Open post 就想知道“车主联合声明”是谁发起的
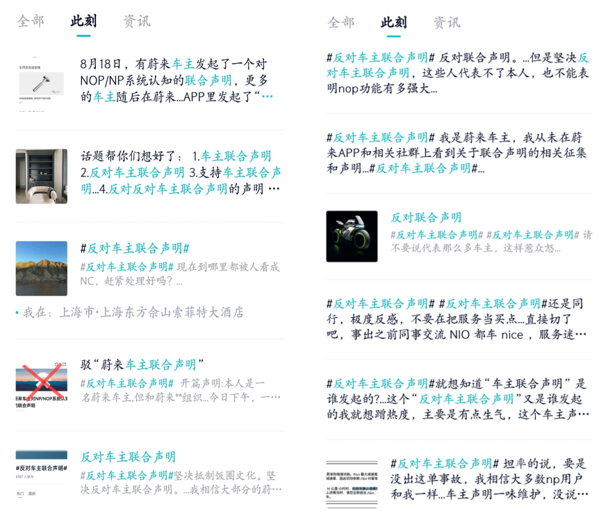The width and height of the screenshot is (599, 518). tap(458, 399)
